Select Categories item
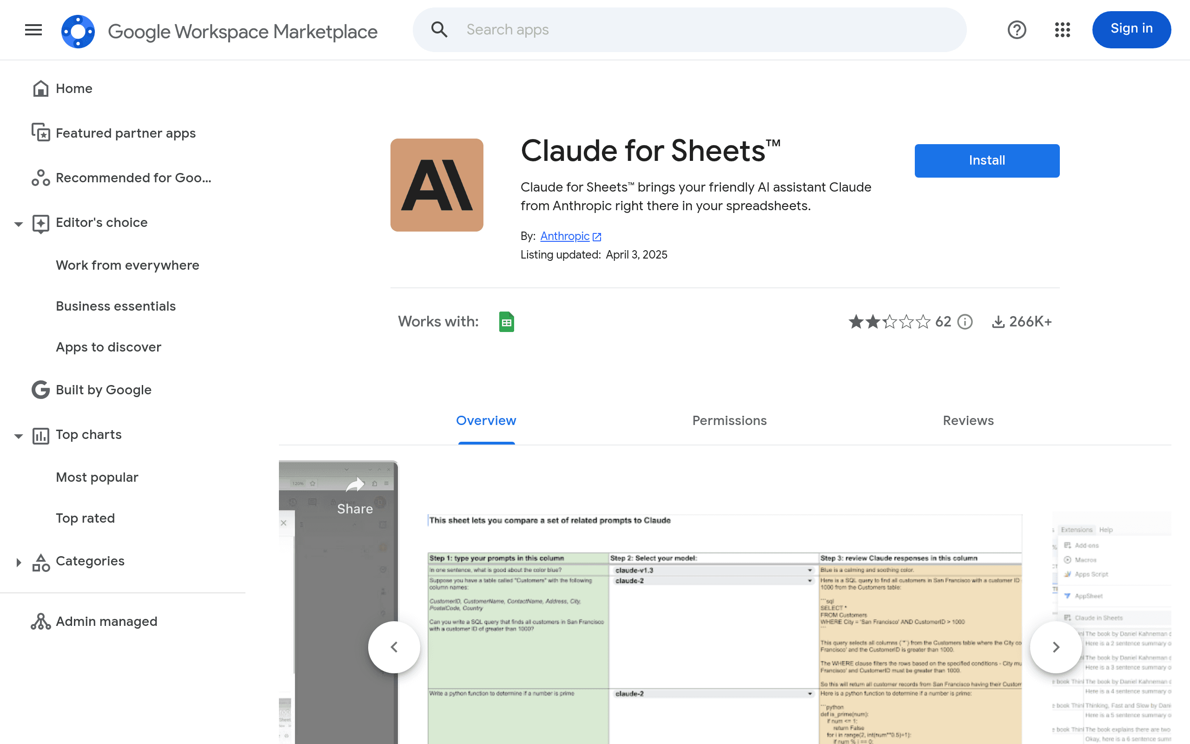This screenshot has width=1190, height=744. (90, 561)
